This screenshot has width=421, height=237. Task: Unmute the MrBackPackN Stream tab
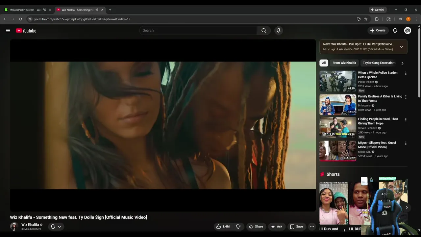pos(45,10)
